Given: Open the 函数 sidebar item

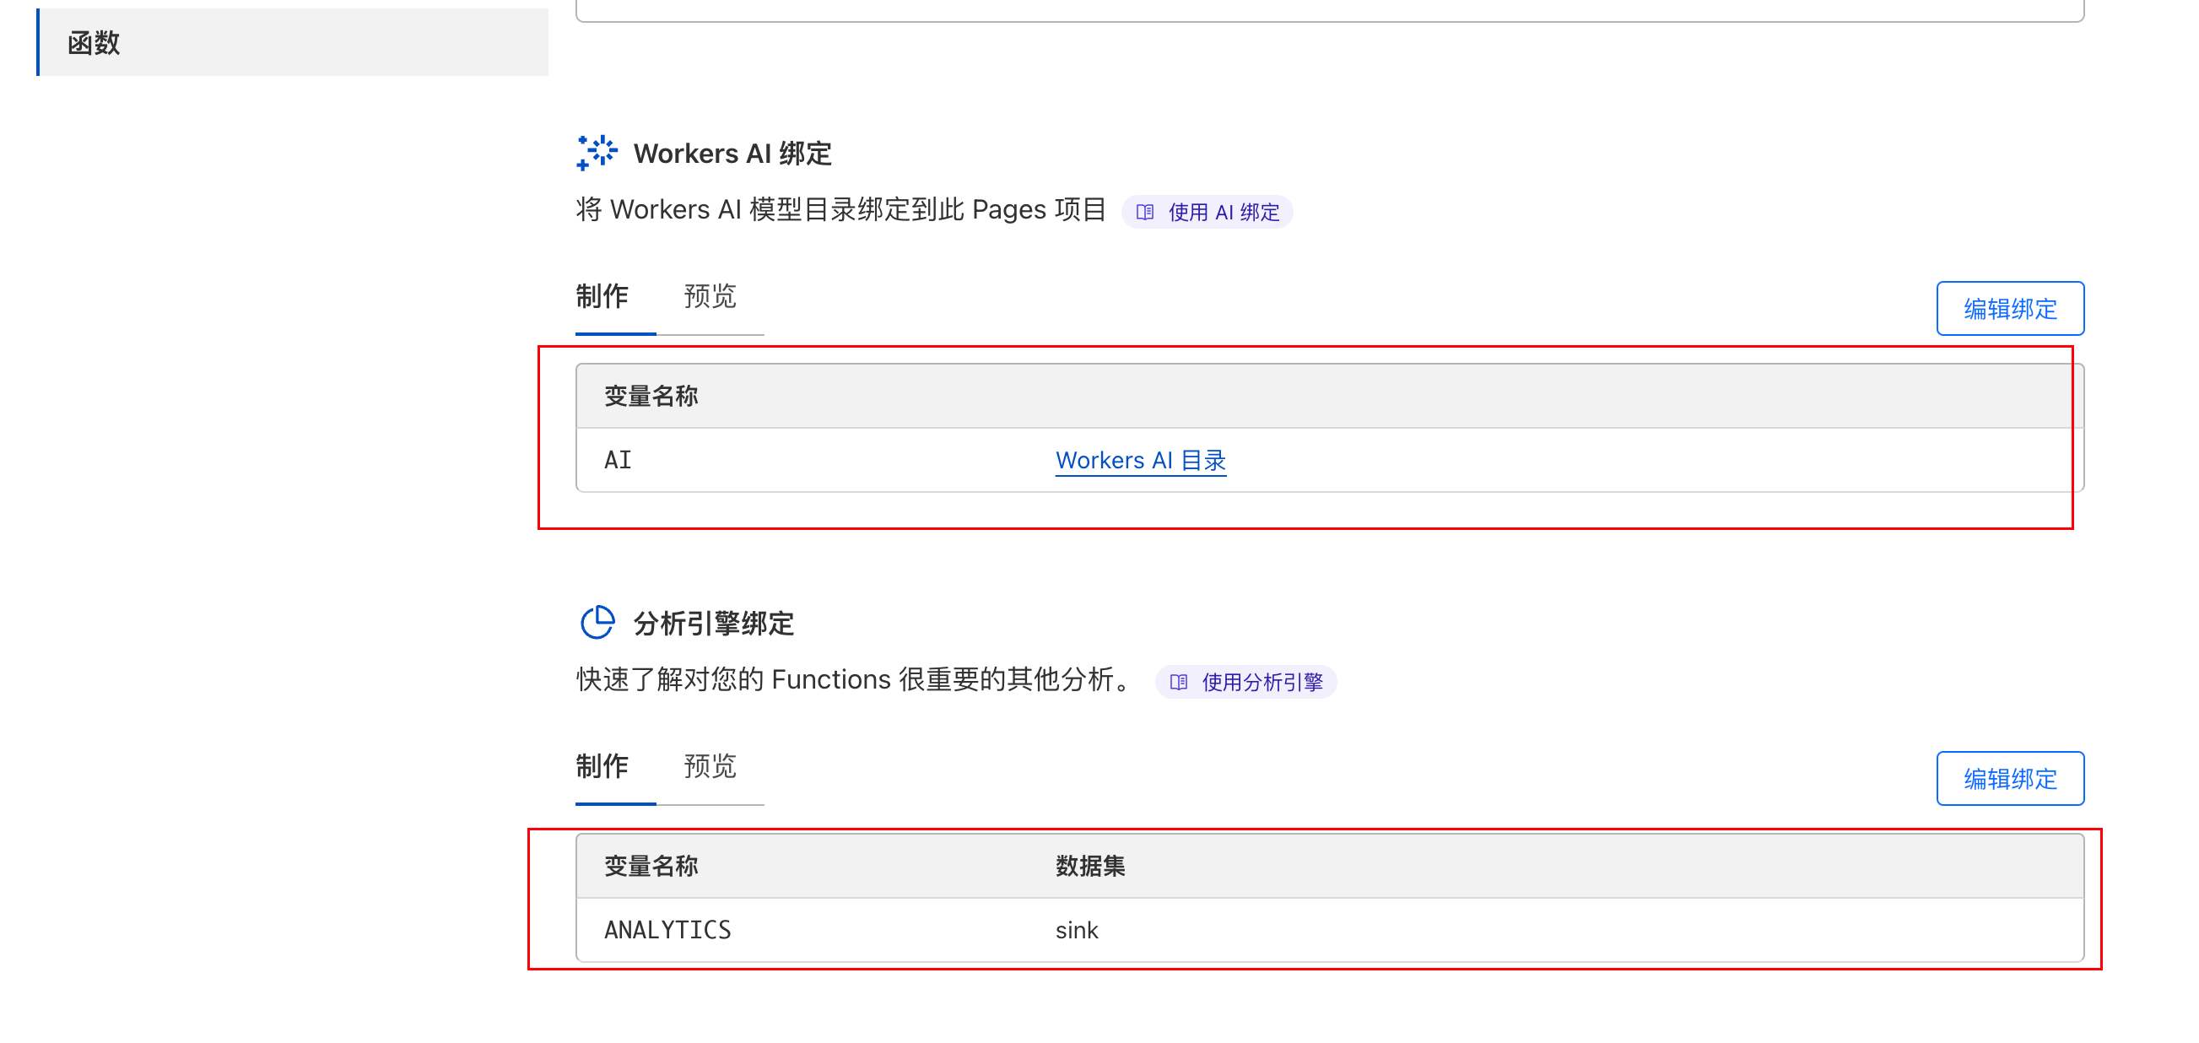Looking at the screenshot, I should coord(293,43).
